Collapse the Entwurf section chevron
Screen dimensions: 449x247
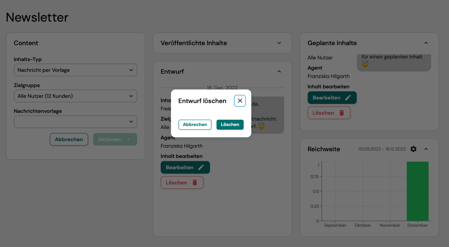coord(279,71)
